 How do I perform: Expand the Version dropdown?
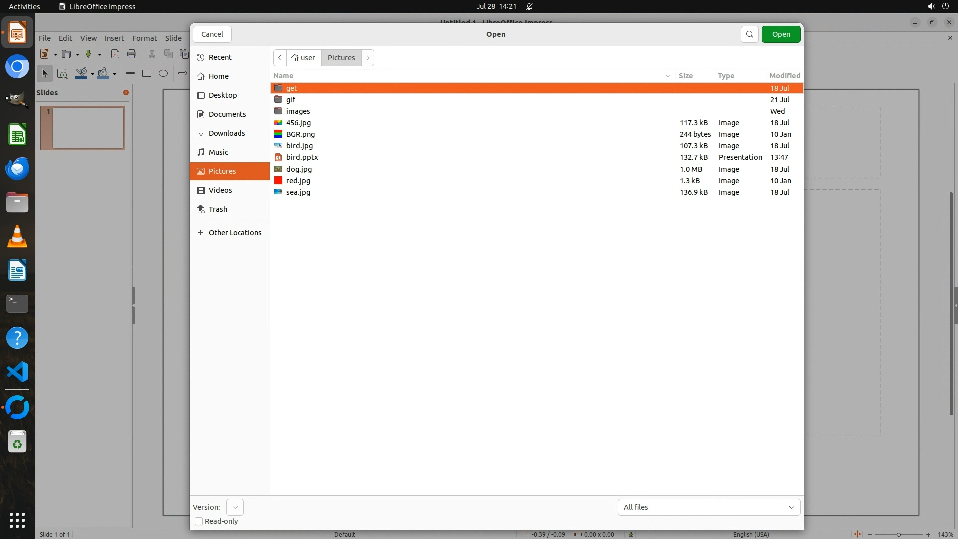tap(235, 507)
